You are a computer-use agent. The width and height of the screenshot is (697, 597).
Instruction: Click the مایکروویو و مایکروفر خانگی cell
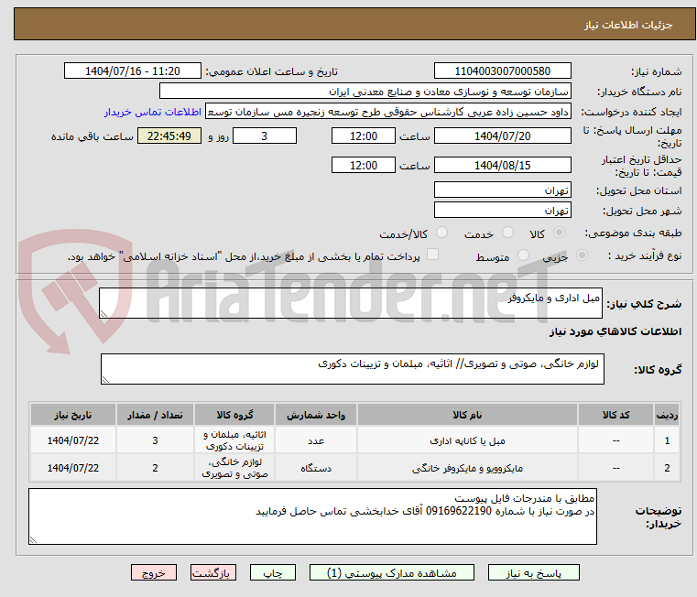(x=467, y=468)
